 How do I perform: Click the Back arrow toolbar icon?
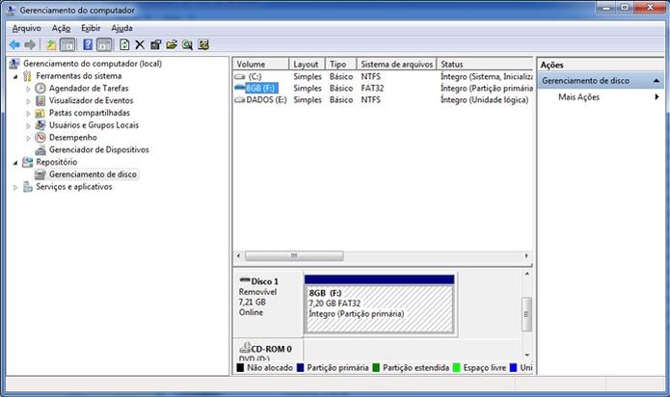(14, 44)
